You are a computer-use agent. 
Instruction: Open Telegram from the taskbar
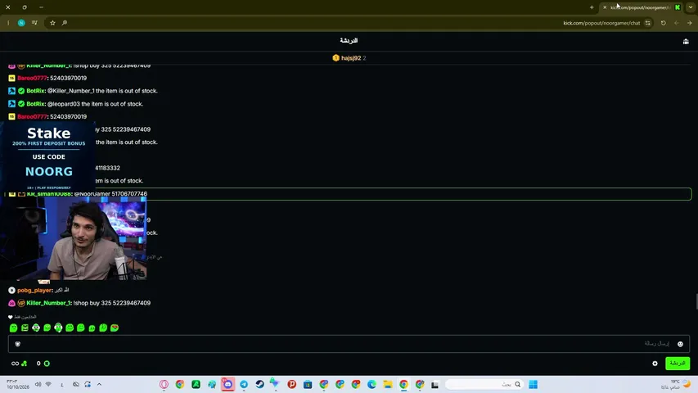point(244,384)
